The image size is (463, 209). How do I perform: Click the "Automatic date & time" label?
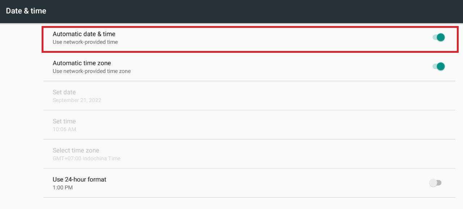pyautogui.click(x=84, y=34)
